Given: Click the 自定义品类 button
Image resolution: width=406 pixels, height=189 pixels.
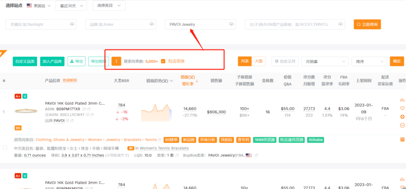Looking at the screenshot, I should click(25, 61).
